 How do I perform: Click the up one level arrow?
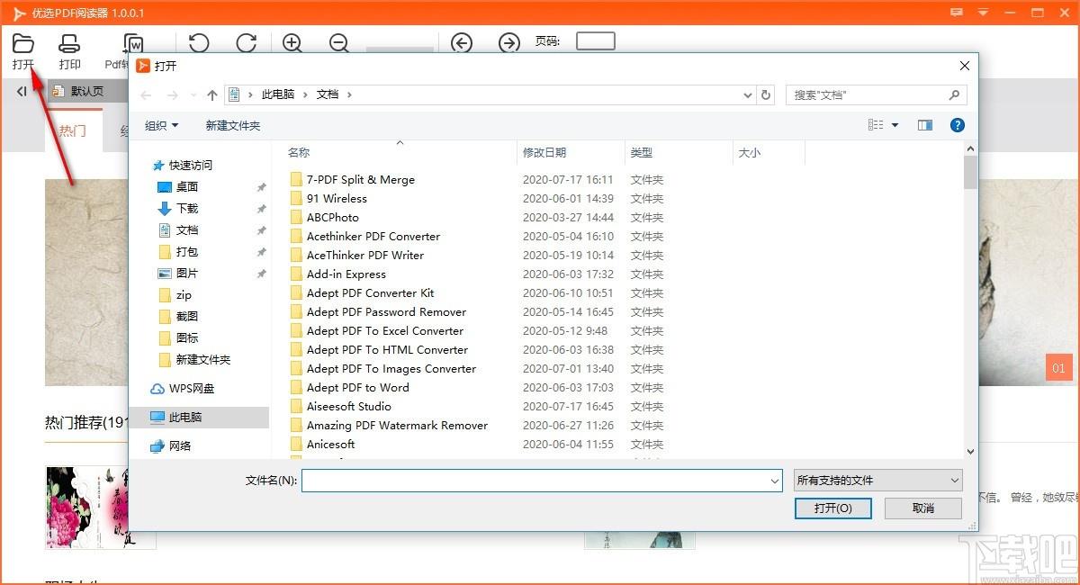(x=212, y=94)
